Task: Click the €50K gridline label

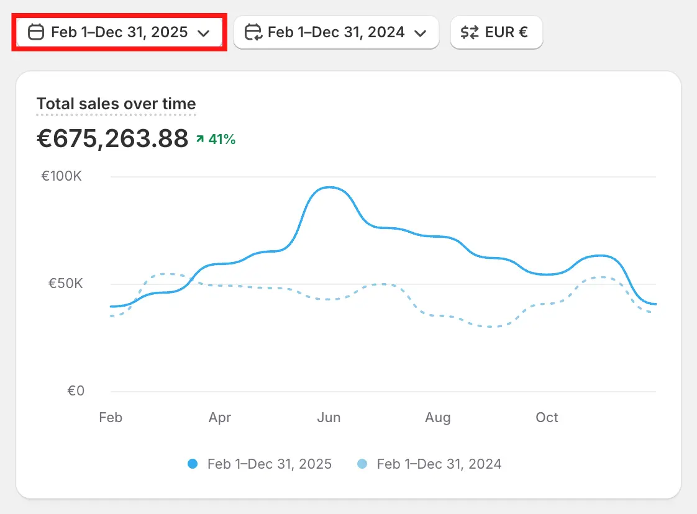Action: (65, 284)
